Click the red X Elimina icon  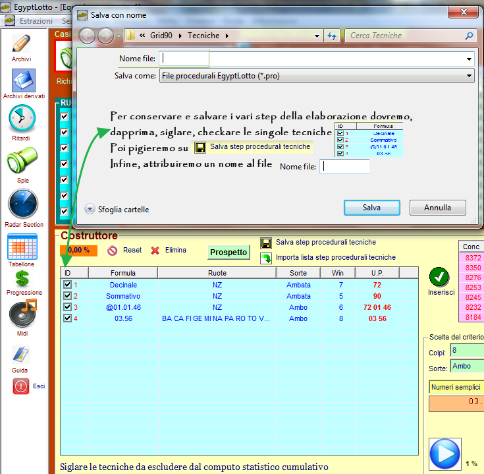(x=155, y=251)
